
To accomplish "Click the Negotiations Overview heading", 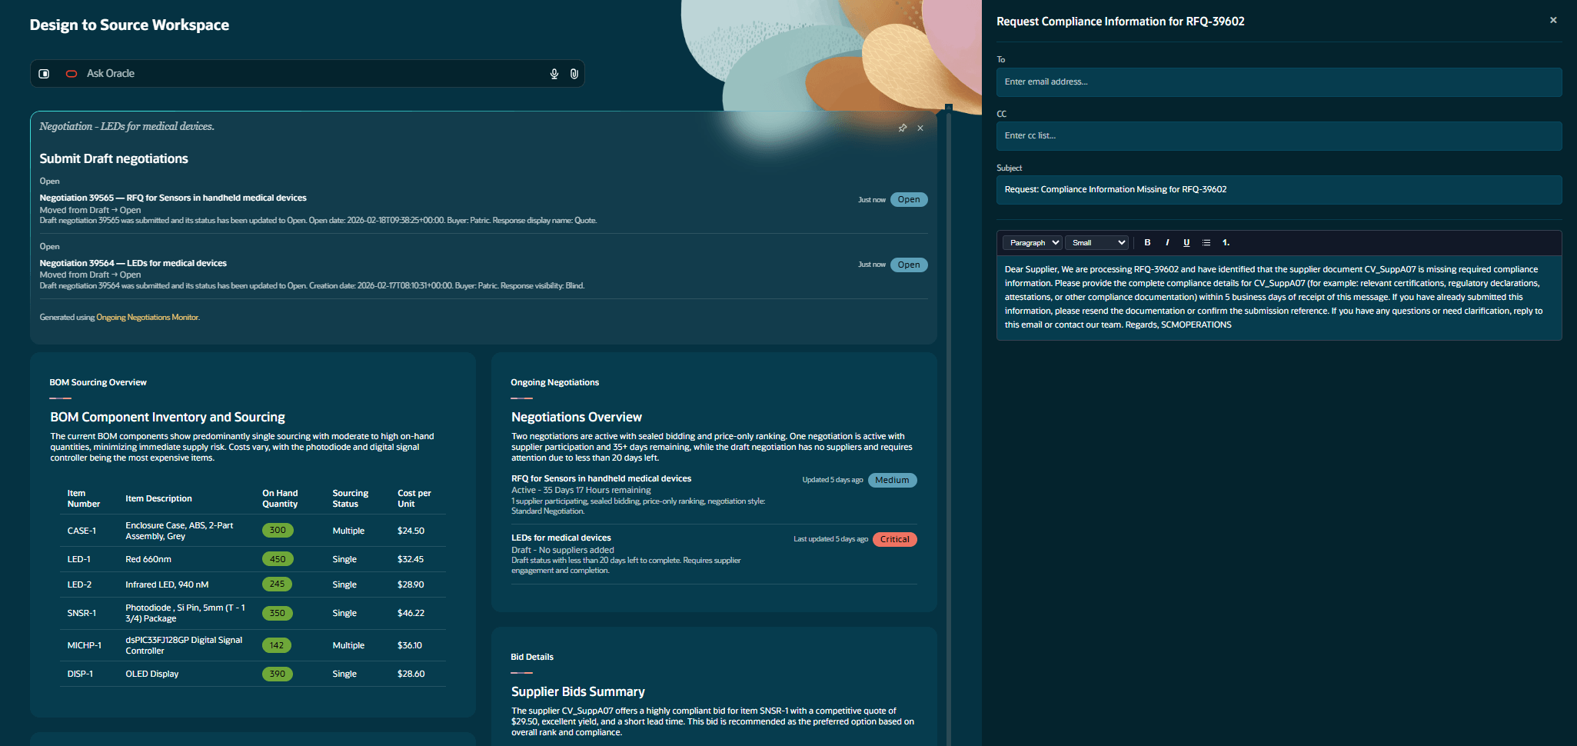I will coord(577,417).
